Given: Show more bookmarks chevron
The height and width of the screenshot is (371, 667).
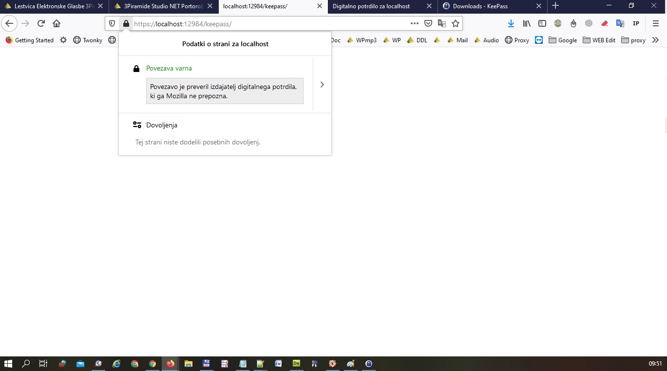Looking at the screenshot, I should [x=655, y=40].
